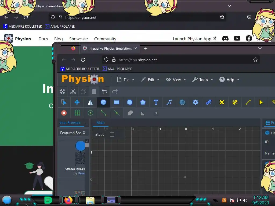Open a new tab in front window
275x206 pixels.
point(146,49)
